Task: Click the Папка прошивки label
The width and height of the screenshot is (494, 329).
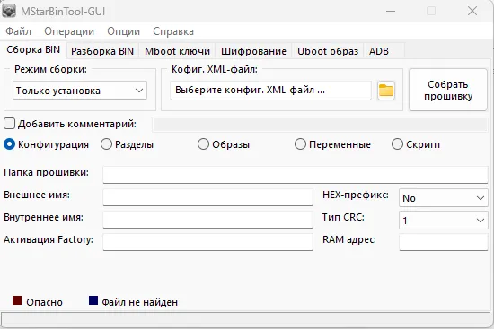Action: (47, 173)
